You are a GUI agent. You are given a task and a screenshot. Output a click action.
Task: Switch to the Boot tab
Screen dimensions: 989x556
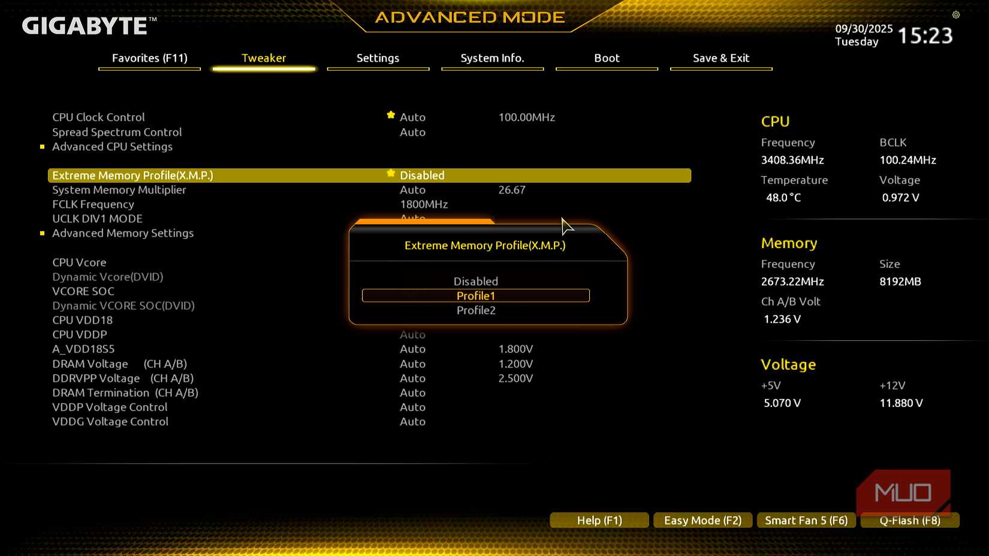[607, 58]
